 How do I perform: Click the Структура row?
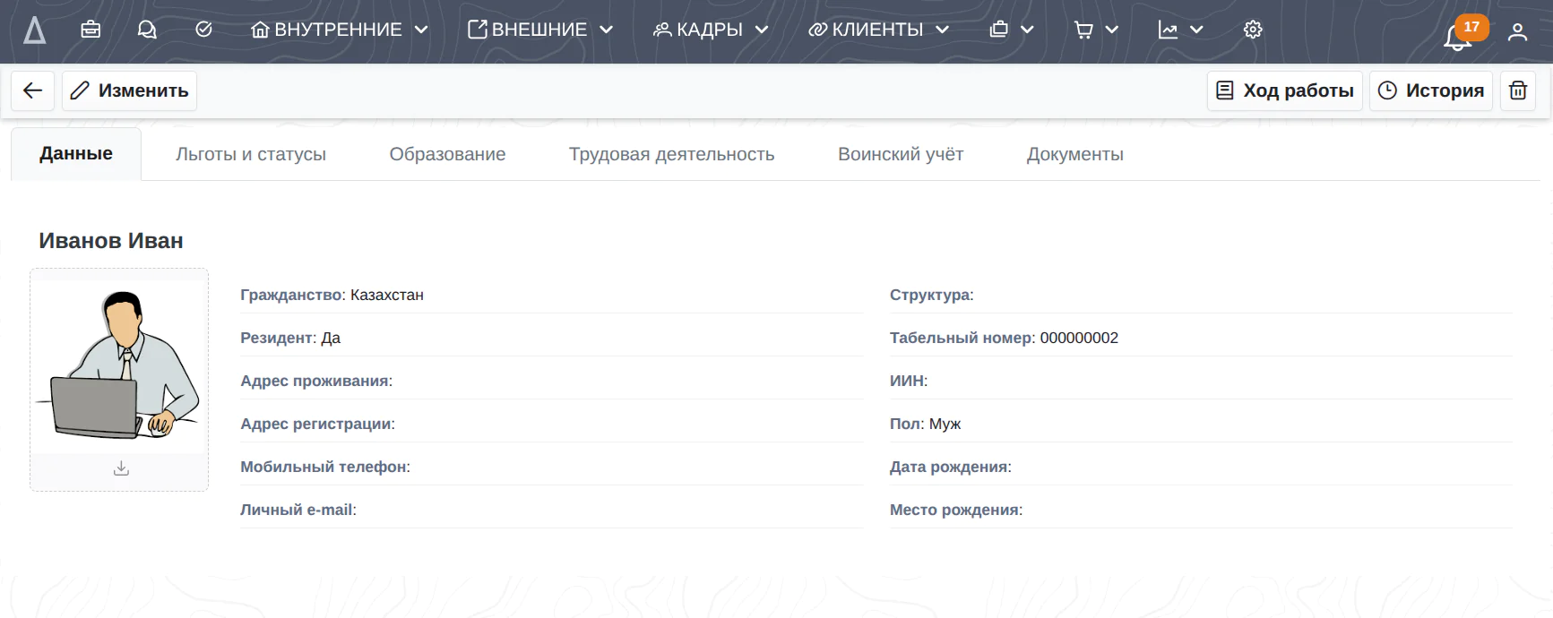[1201, 295]
